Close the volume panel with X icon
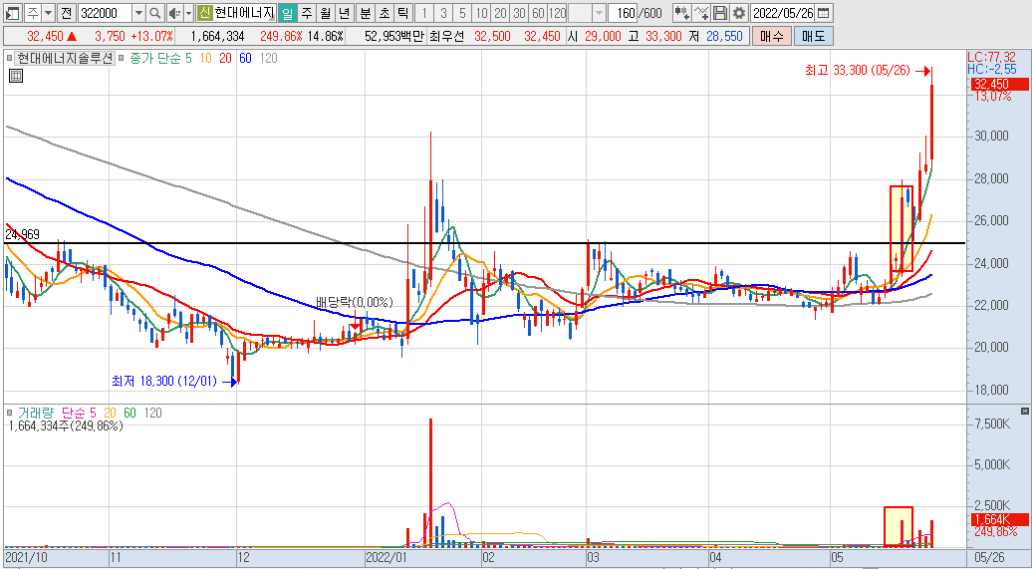The width and height of the screenshot is (1032, 569). click(1024, 411)
